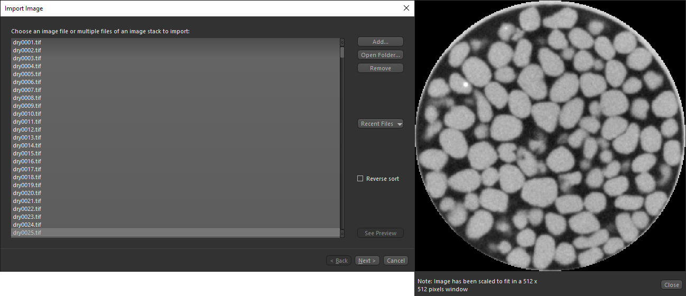This screenshot has width=686, height=296.
Task: Select dry0025.tif in the file list
Action: 27,233
